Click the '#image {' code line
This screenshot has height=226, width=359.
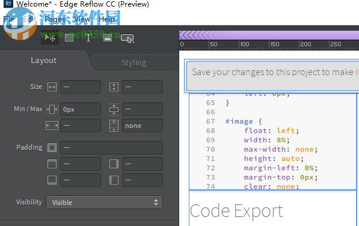point(244,121)
